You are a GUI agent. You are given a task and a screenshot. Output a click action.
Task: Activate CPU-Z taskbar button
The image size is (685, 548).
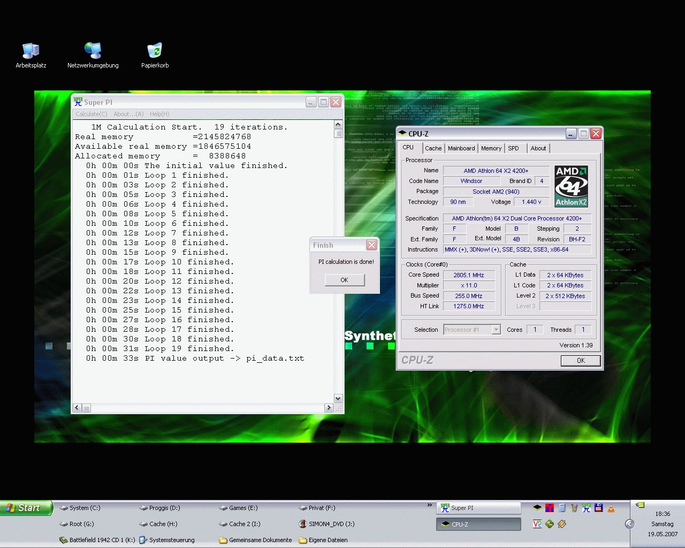point(478,524)
